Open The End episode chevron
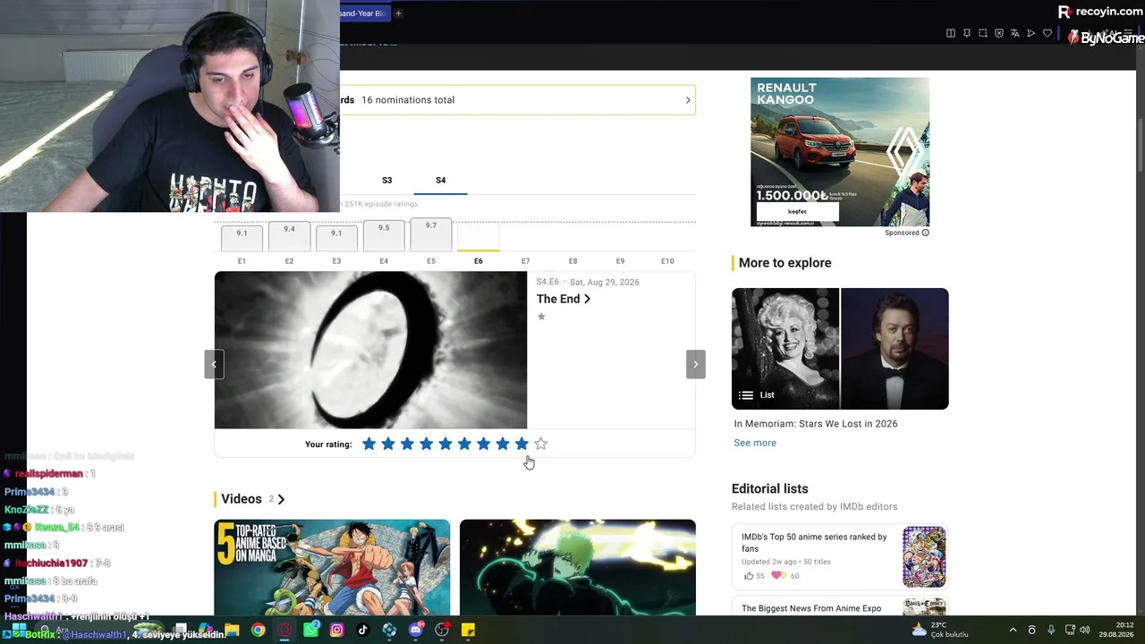Viewport: 1145px width, 644px height. (587, 299)
